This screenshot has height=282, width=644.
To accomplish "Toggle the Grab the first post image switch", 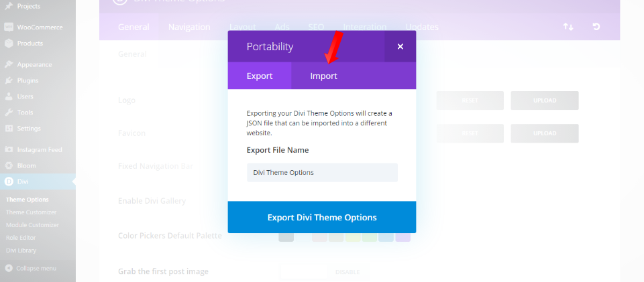I will click(325, 272).
